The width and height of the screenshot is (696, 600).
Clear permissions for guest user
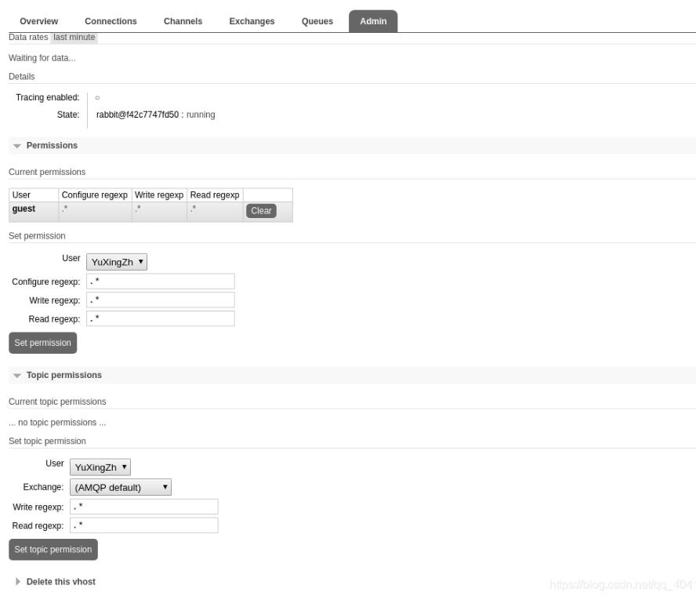tap(261, 211)
